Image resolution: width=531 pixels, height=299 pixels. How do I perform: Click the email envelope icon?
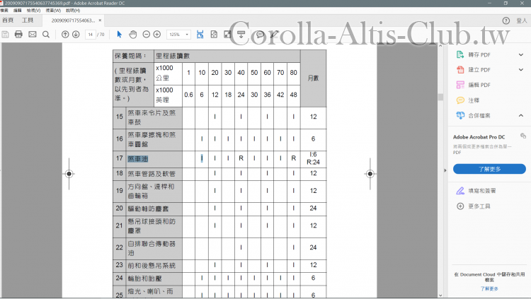33,34
